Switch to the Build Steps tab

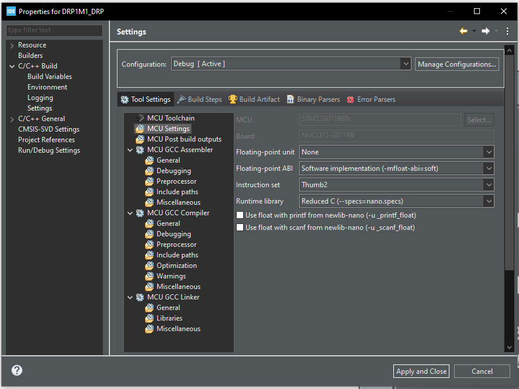pos(199,99)
